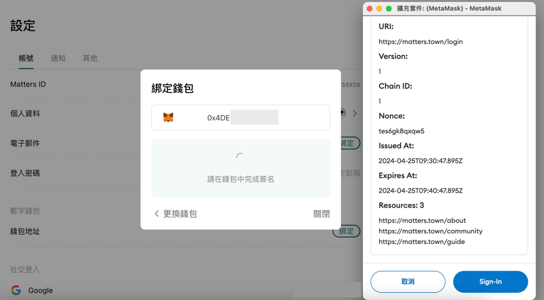Screen dimensions: 544x300
Task: Click the Google logo under social login
Action: (x=16, y=290)
